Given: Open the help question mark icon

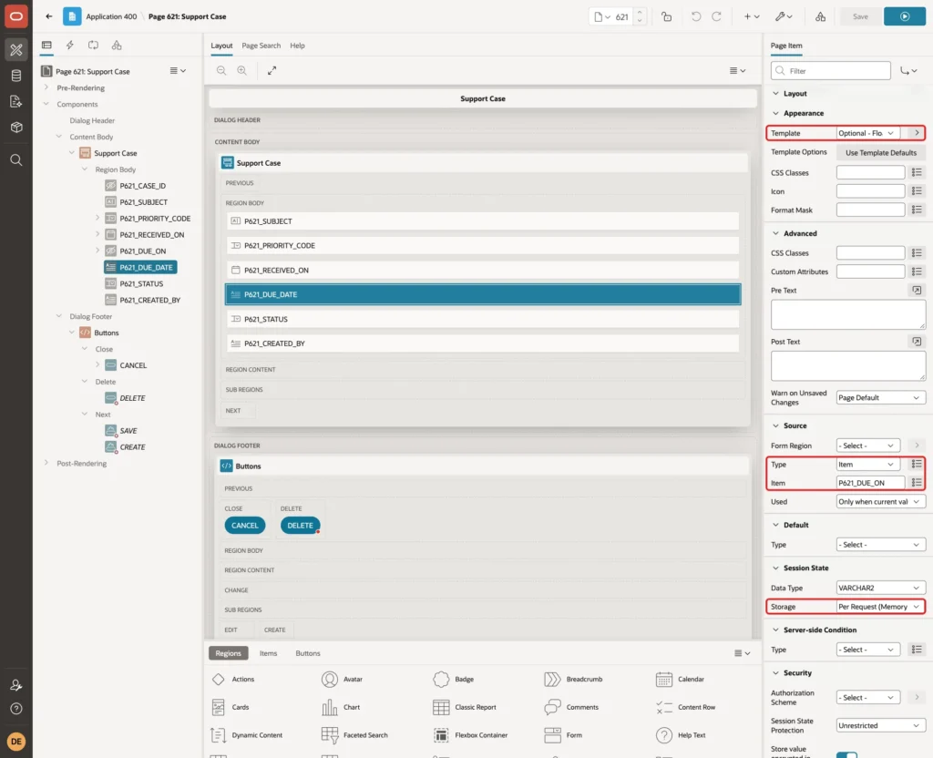Looking at the screenshot, I should tap(16, 709).
